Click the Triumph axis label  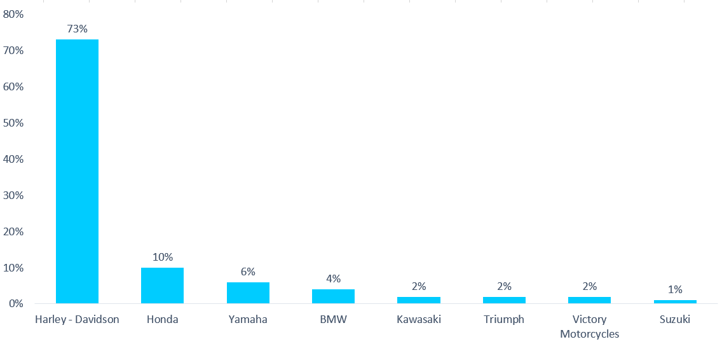coord(504,320)
